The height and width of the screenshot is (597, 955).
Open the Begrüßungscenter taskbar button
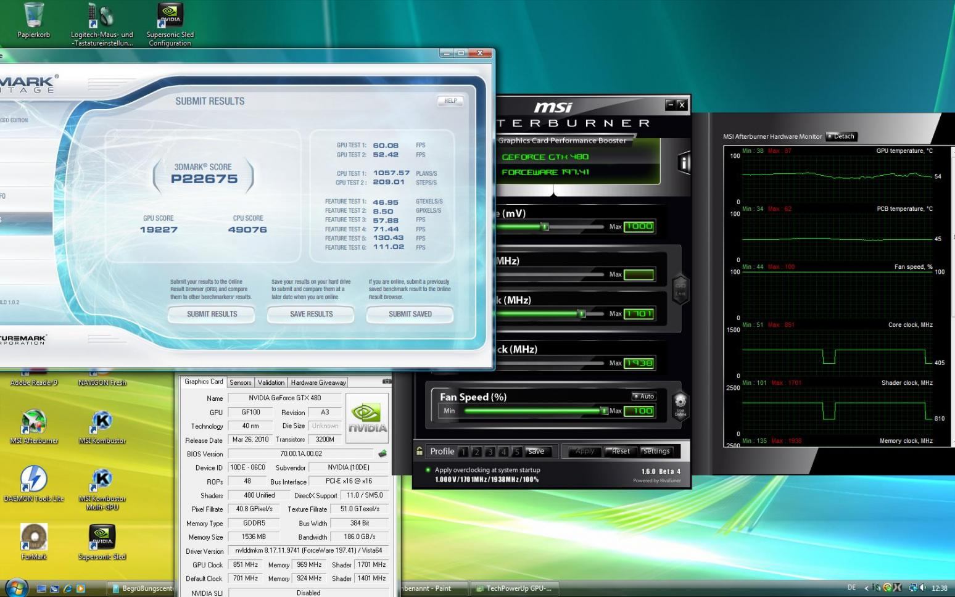coord(143,588)
